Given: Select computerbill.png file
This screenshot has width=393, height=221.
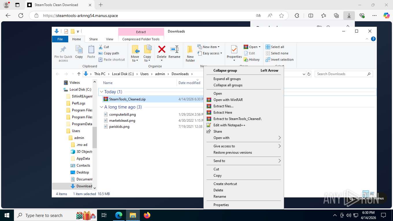Looking at the screenshot, I should 122,115.
